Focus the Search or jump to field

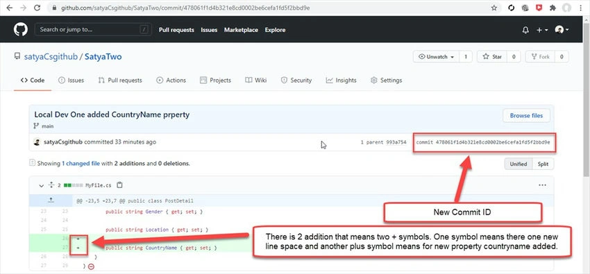point(93,30)
